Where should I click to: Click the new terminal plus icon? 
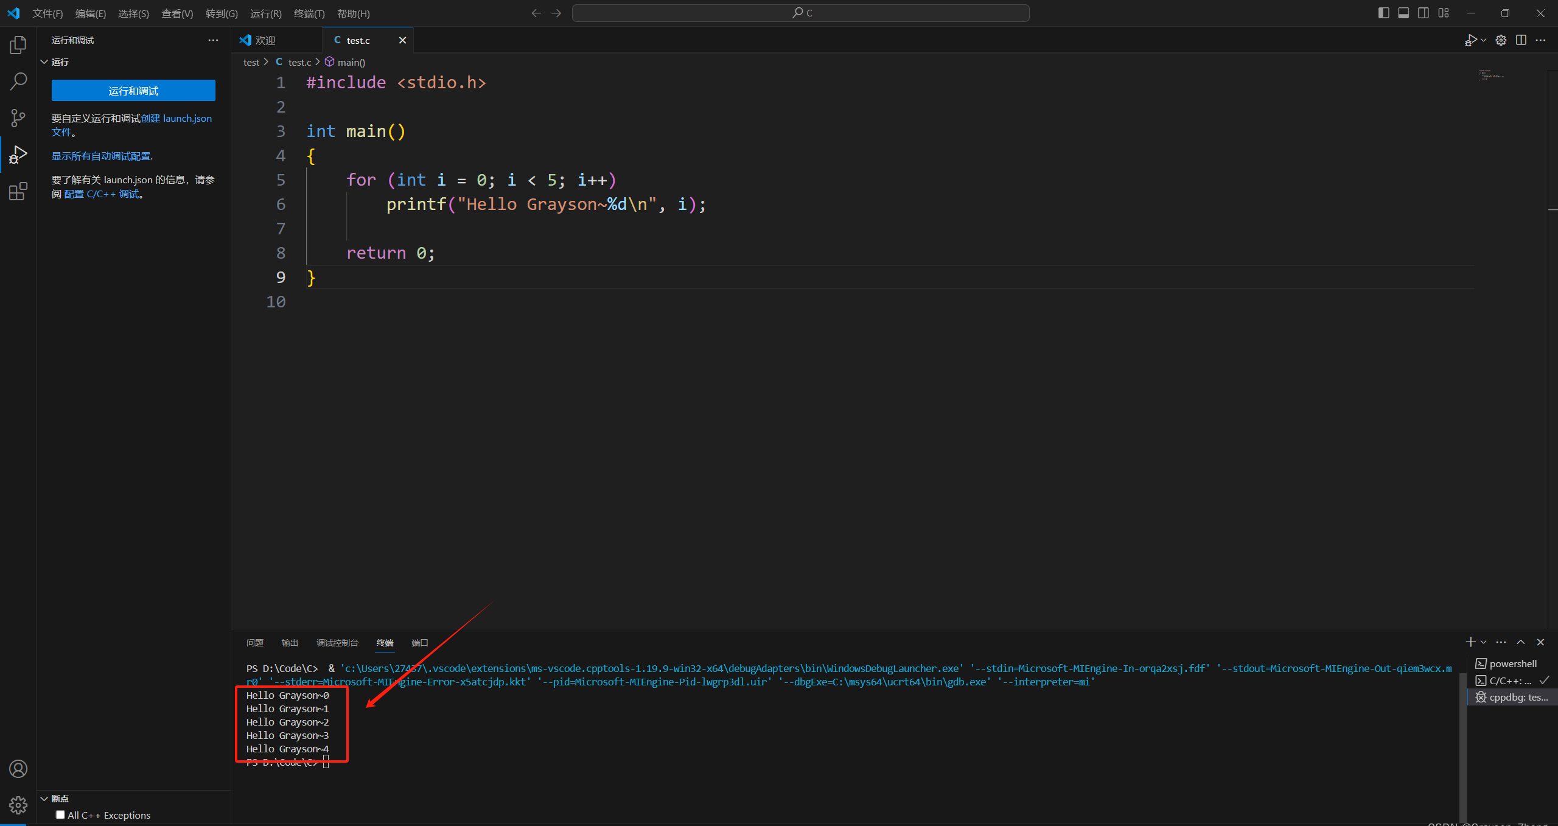click(x=1470, y=642)
